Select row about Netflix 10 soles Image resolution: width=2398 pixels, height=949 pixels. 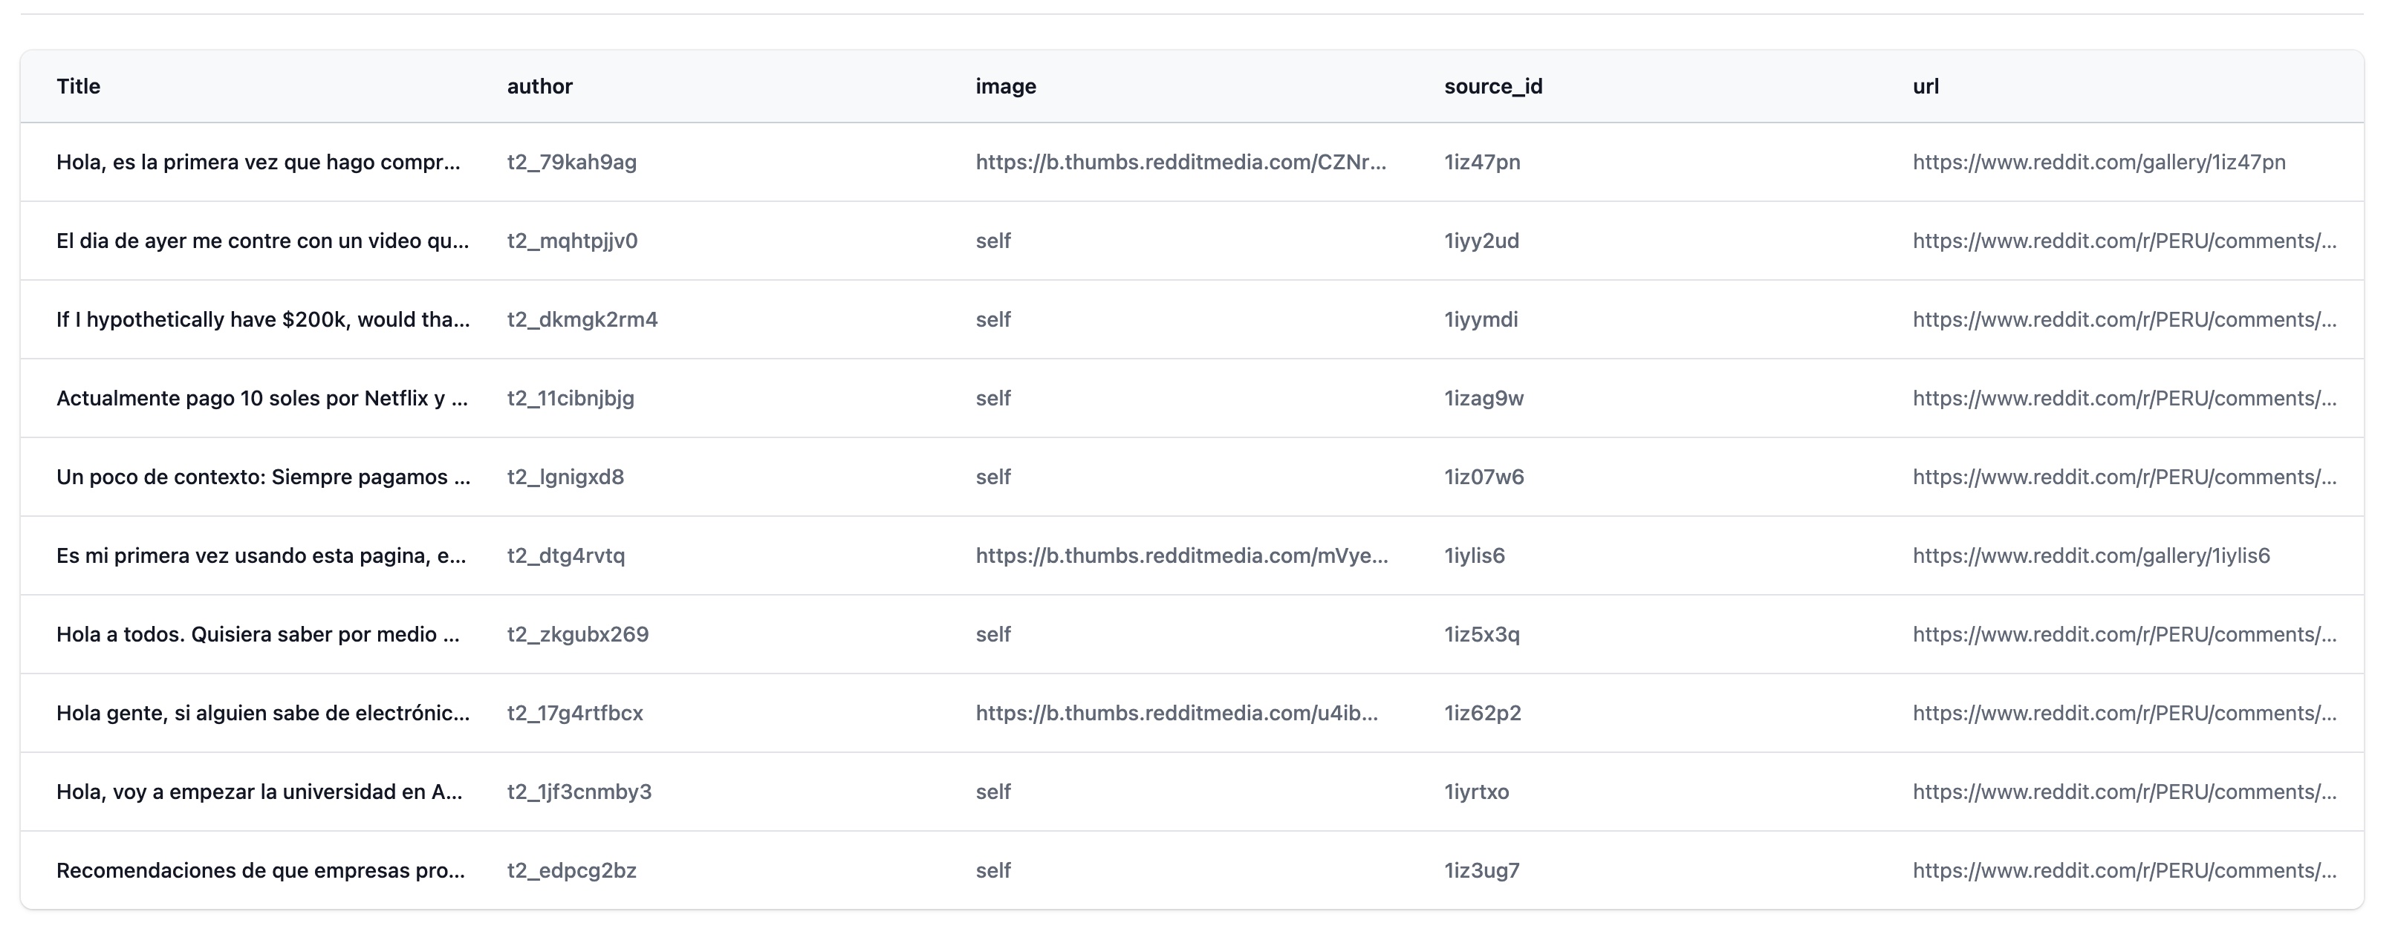pyautogui.click(x=261, y=398)
